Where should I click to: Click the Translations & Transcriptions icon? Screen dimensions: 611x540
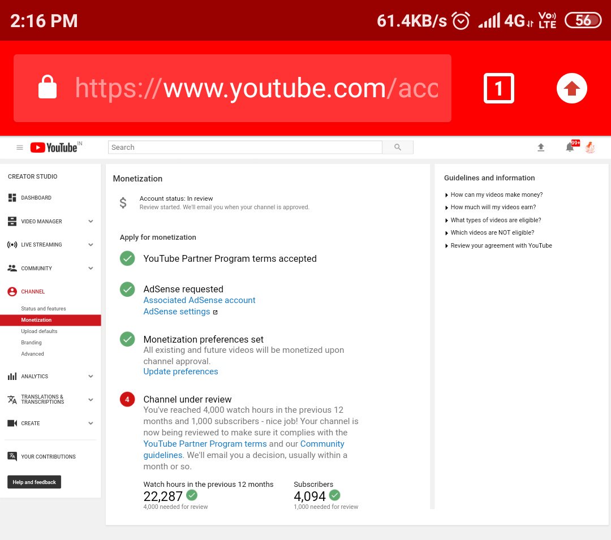(12, 399)
